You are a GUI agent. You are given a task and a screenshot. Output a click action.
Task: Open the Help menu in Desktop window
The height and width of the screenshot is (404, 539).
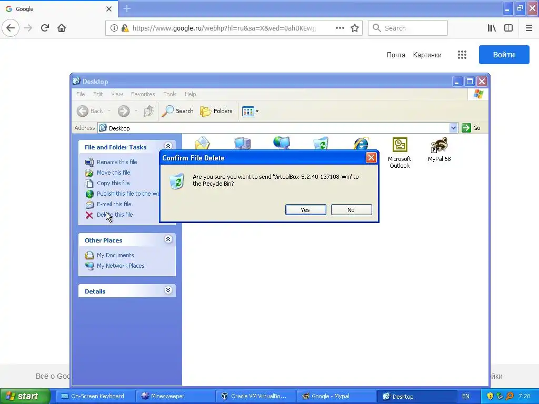(190, 94)
